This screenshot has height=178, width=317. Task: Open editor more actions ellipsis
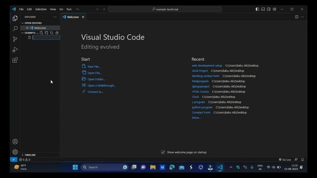[302, 17]
